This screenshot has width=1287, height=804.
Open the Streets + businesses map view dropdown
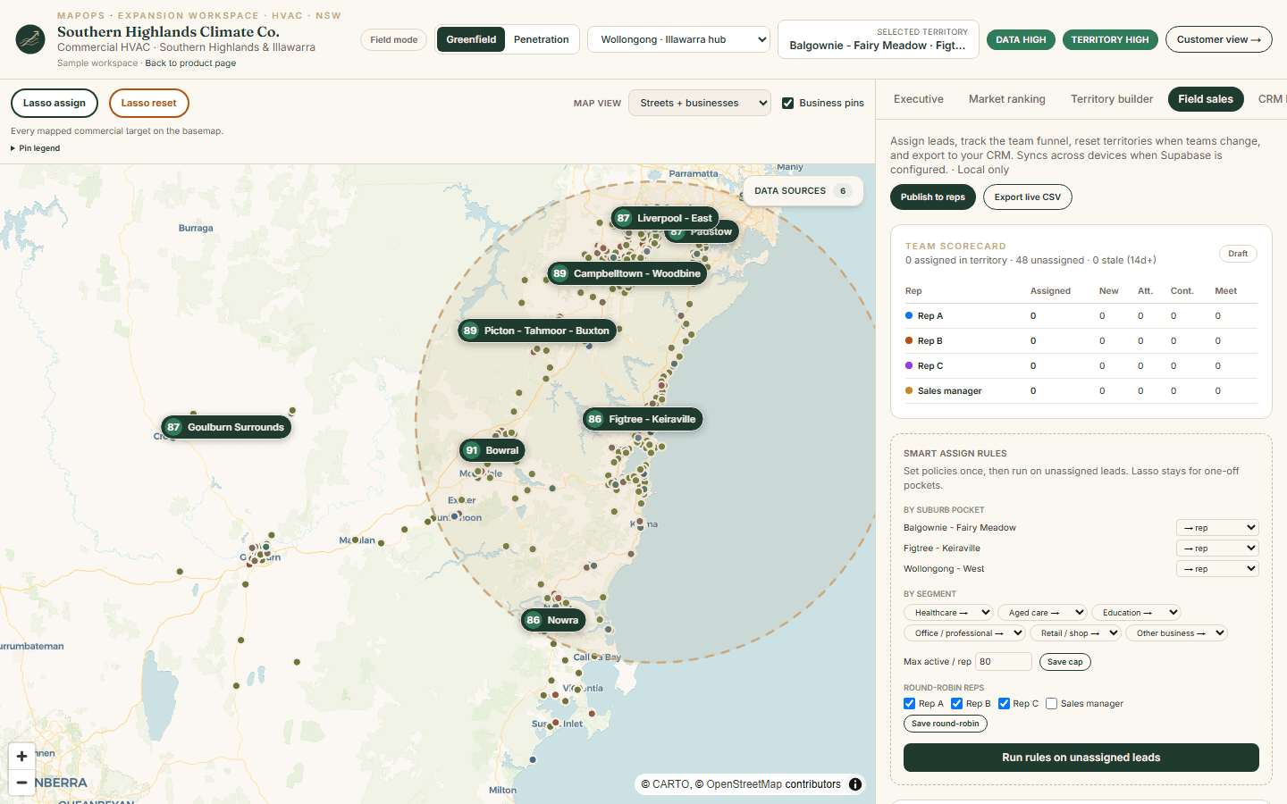click(699, 103)
